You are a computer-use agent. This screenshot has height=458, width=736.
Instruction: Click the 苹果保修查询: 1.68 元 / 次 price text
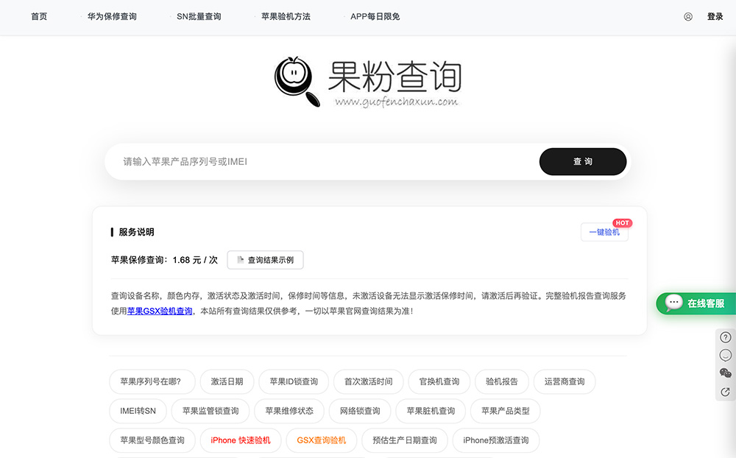[x=164, y=260]
